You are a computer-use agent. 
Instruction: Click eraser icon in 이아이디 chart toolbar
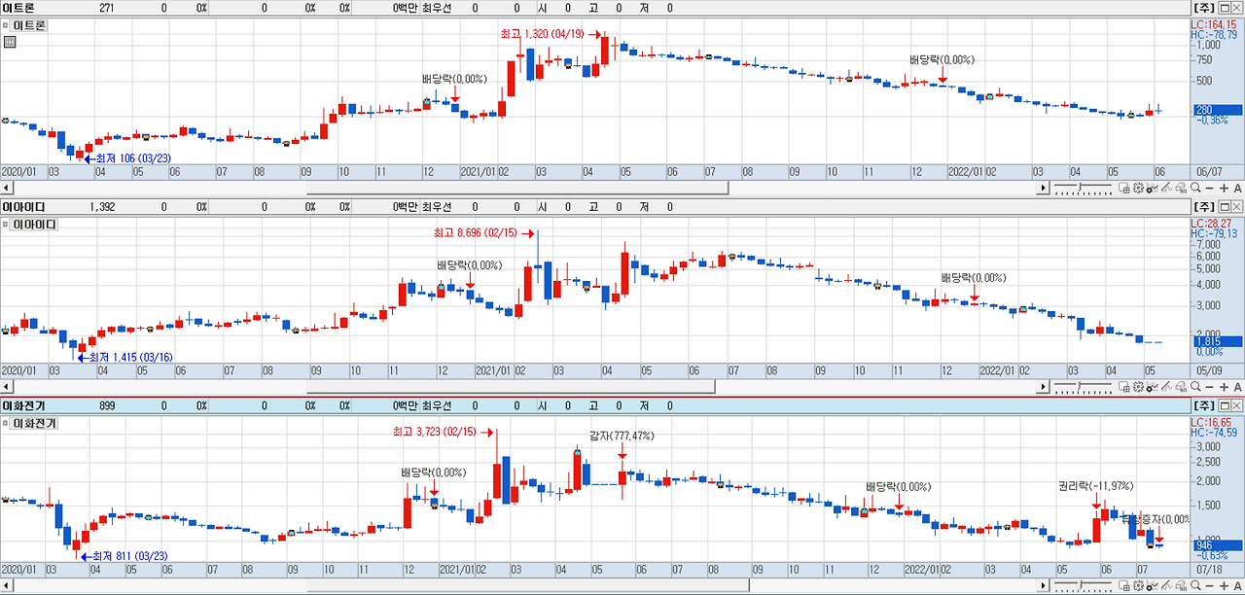point(1181,386)
